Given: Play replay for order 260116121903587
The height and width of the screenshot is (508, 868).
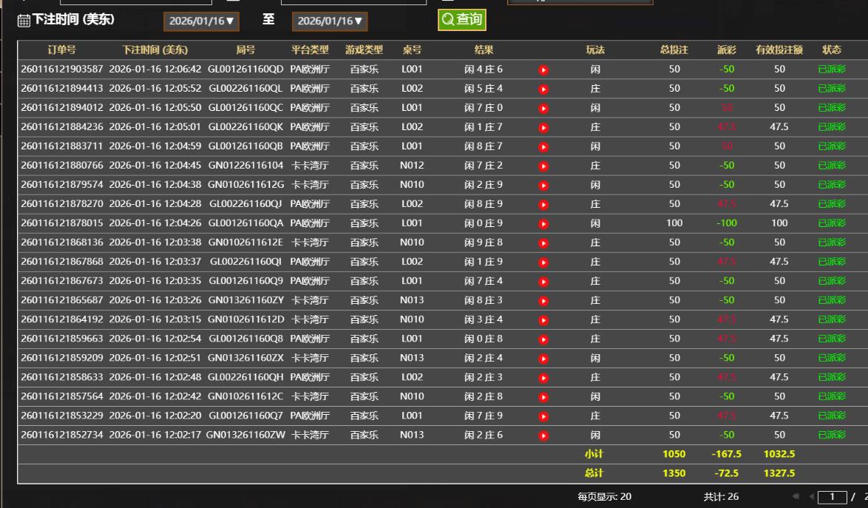Looking at the screenshot, I should tap(543, 70).
